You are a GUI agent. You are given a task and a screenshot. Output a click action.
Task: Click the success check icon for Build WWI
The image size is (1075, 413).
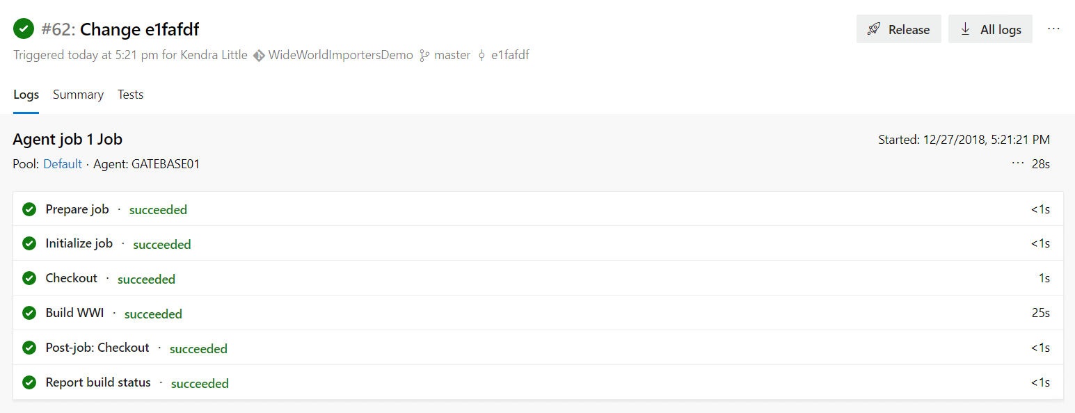29,313
